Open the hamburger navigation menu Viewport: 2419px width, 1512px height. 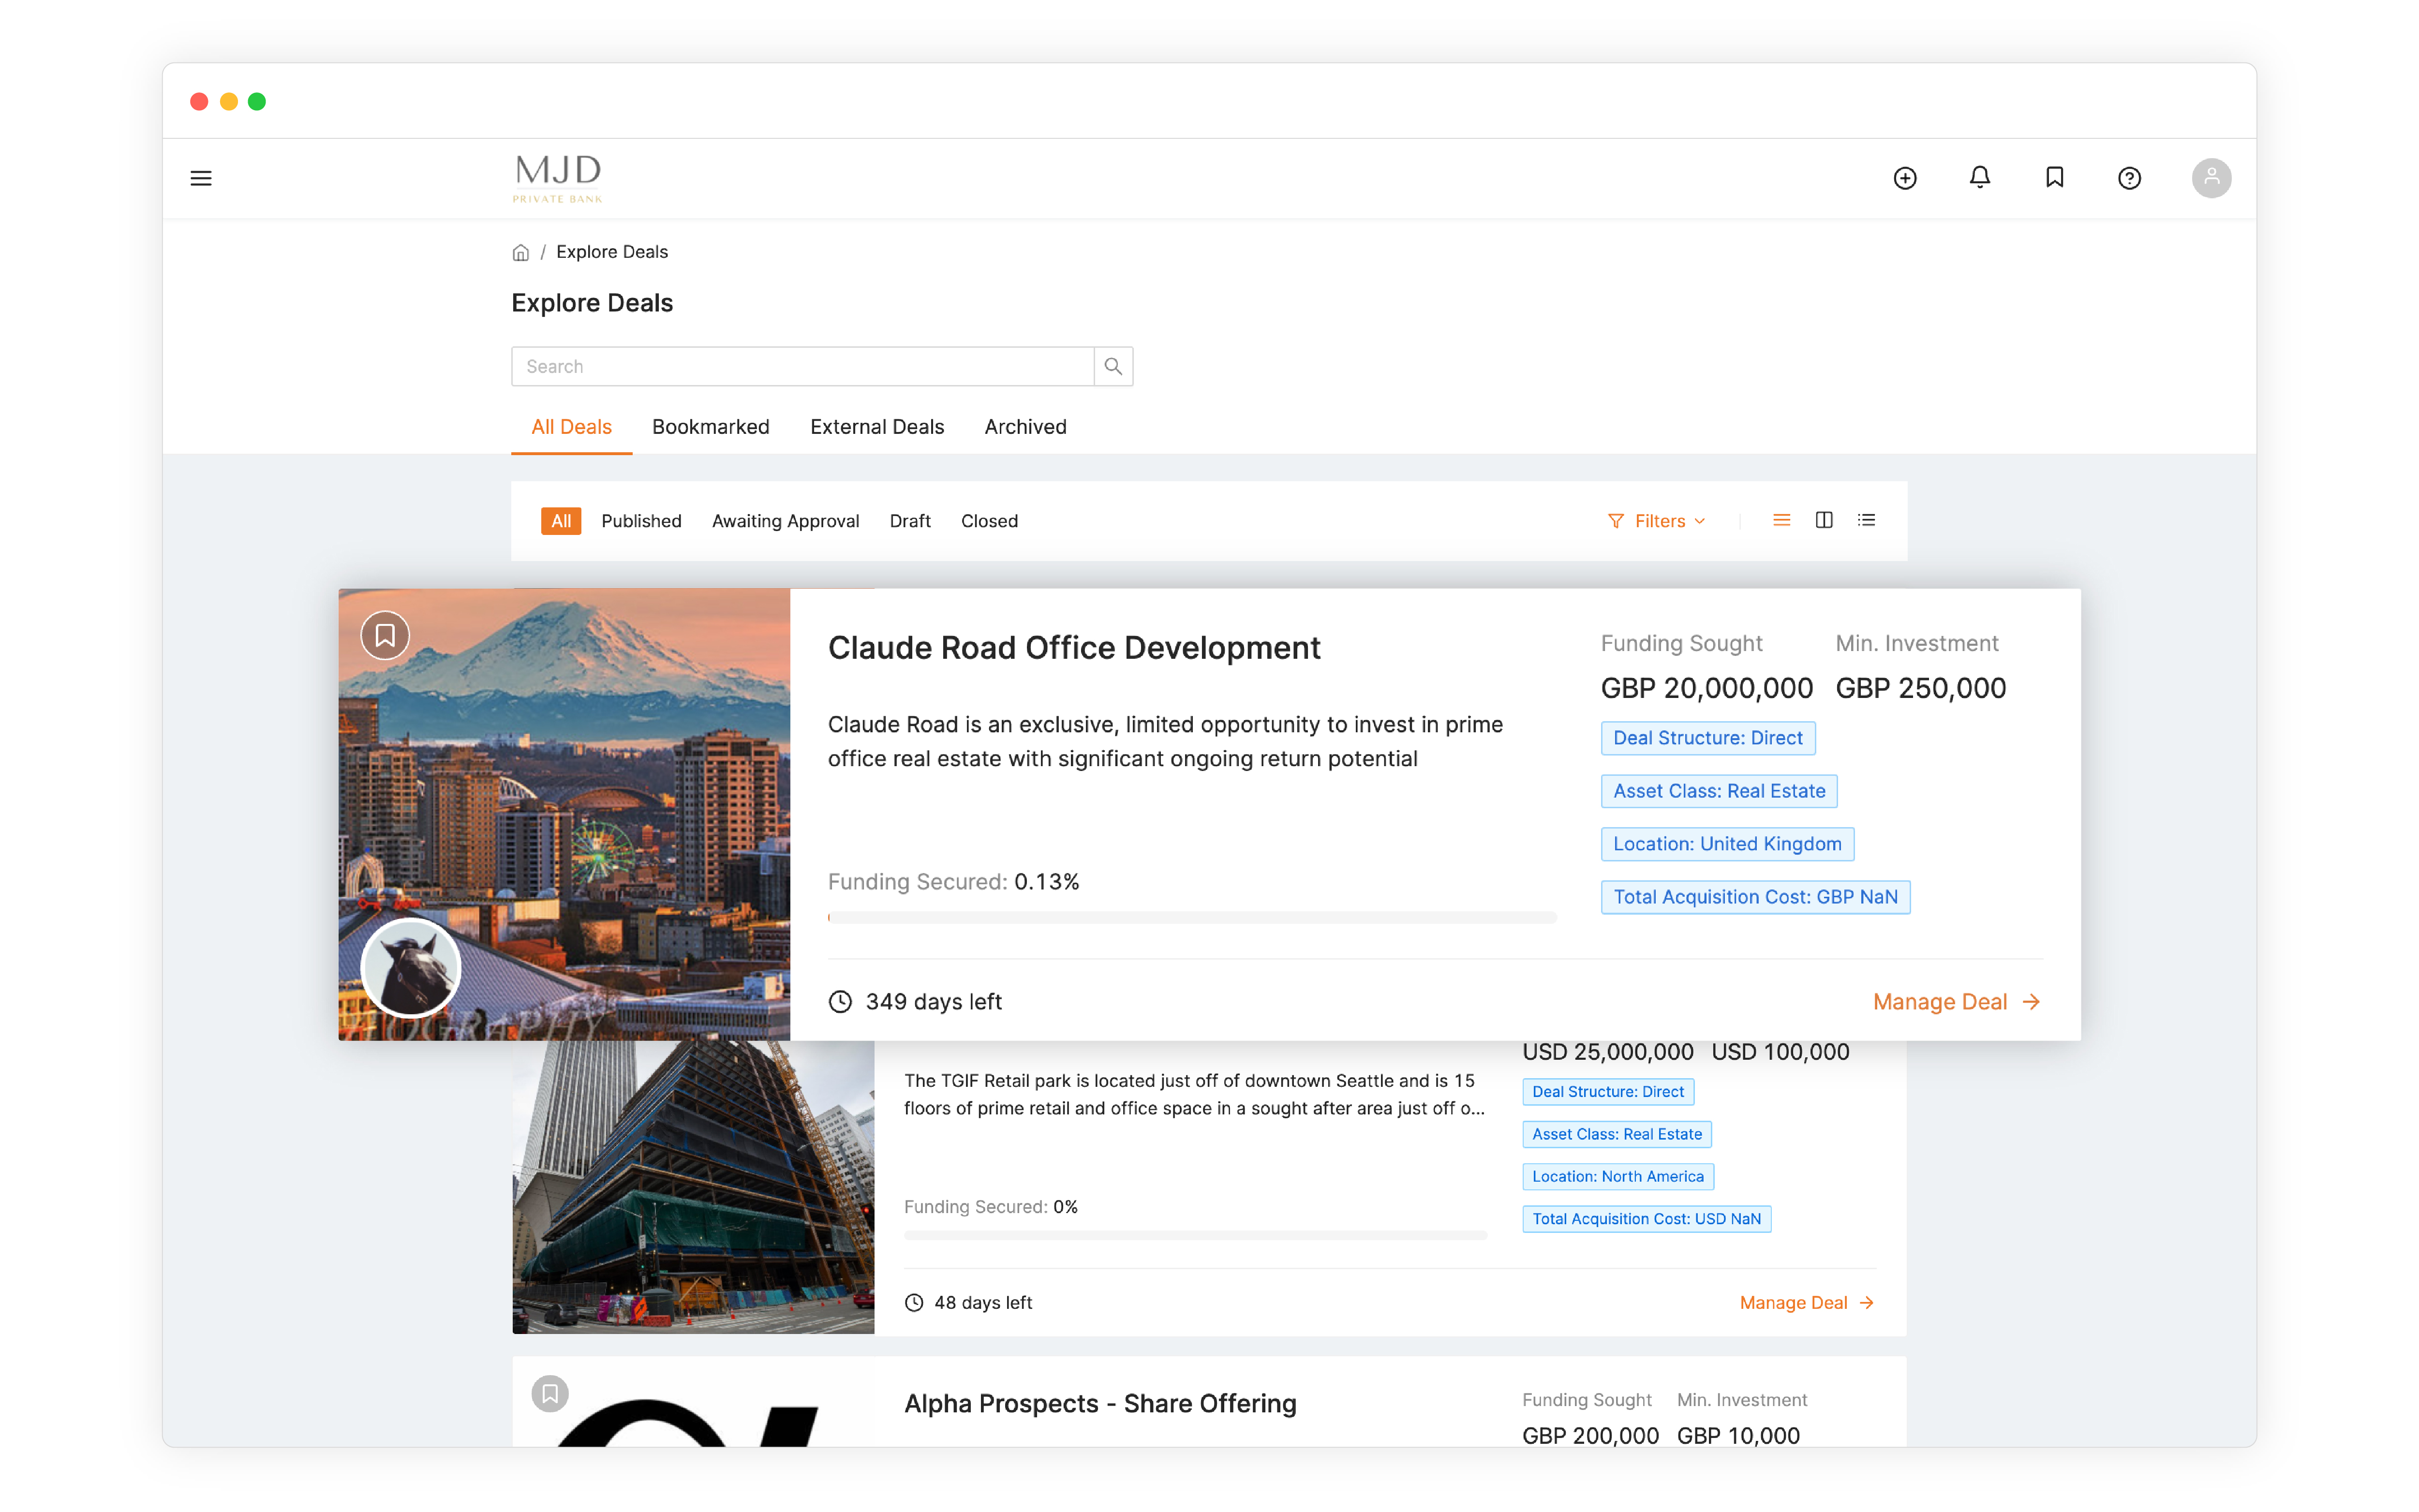click(x=201, y=177)
